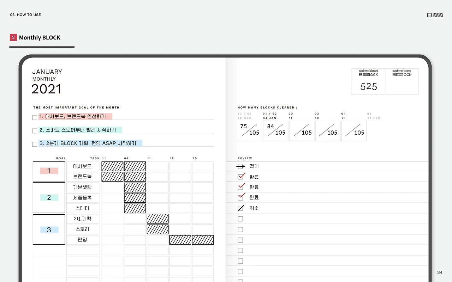Click the REVIEW column heading

[245, 158]
